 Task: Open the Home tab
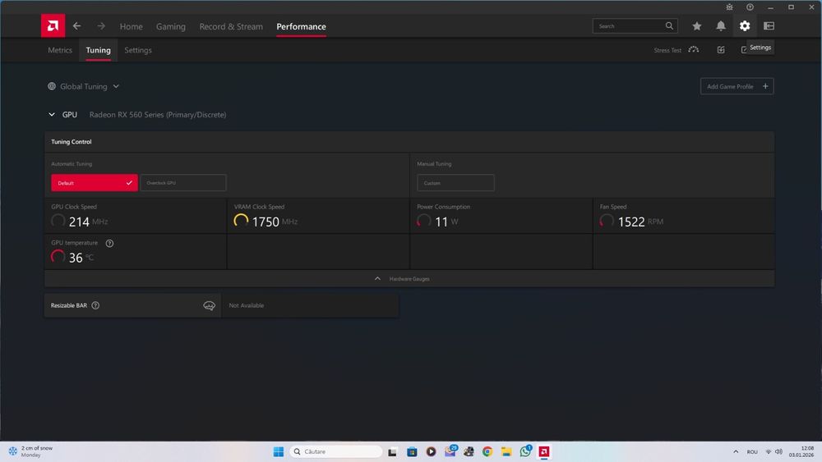pyautogui.click(x=131, y=26)
